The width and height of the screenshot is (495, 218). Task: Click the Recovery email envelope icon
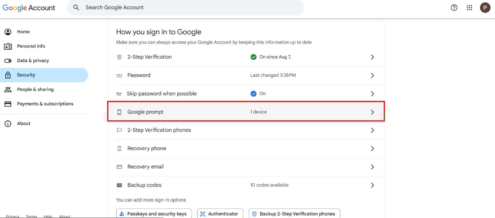(120, 167)
